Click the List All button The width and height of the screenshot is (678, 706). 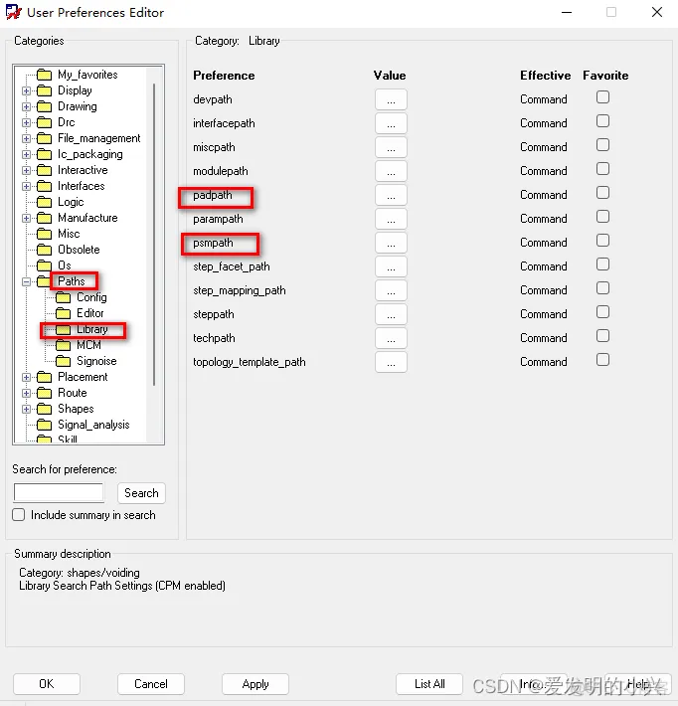[x=429, y=684]
